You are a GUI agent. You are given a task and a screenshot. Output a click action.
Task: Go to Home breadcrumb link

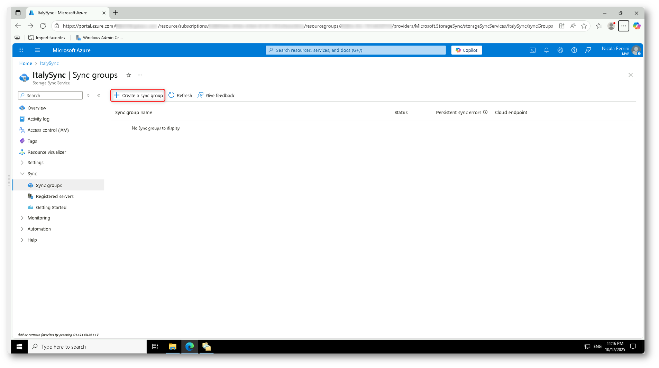(26, 63)
